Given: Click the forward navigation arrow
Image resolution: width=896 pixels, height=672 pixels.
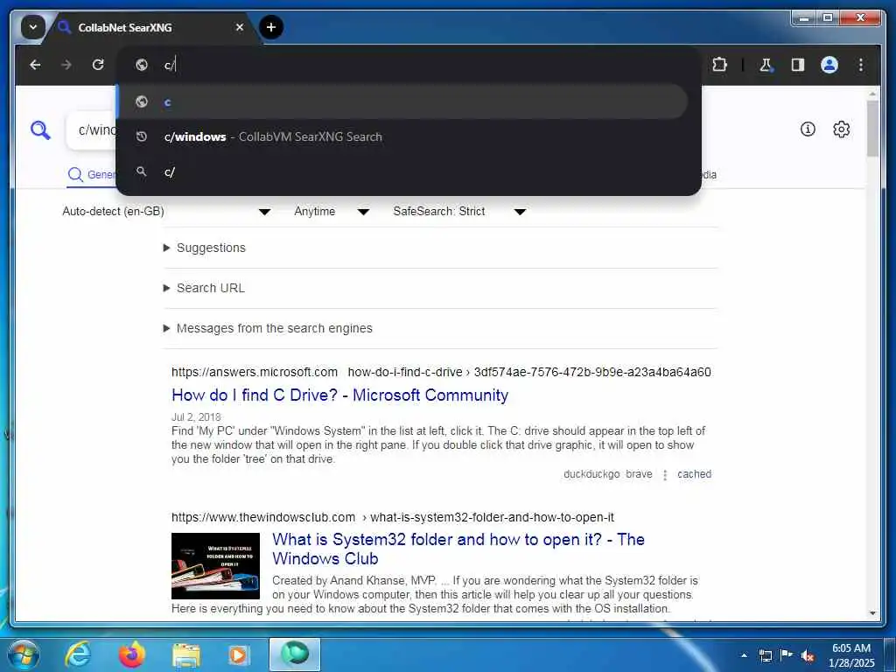Looking at the screenshot, I should click(x=66, y=65).
